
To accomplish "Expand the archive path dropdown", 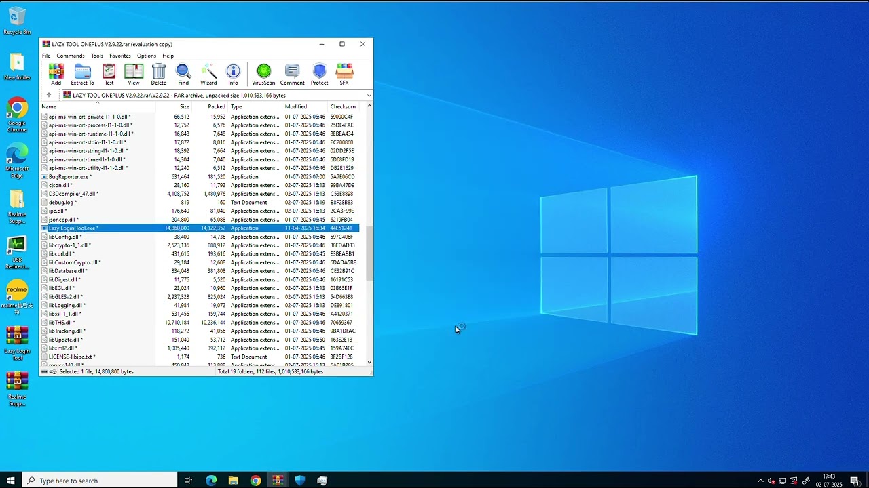I will [x=369, y=96].
